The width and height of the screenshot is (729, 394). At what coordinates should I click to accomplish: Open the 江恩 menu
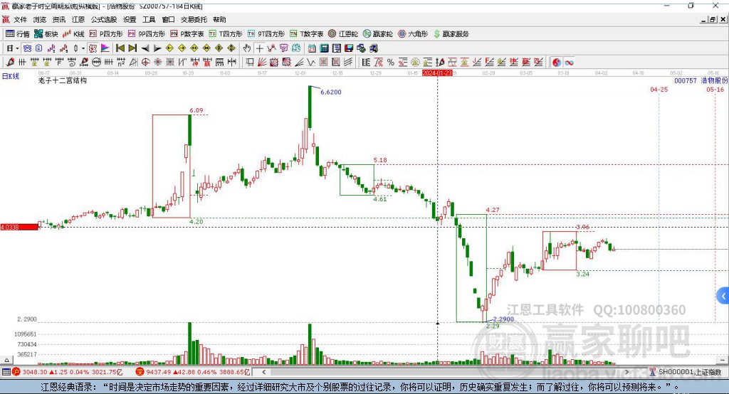78,19
